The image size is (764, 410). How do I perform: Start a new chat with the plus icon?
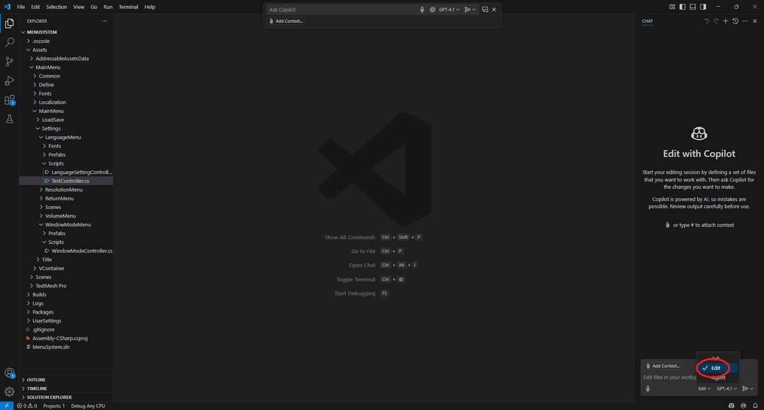725,21
